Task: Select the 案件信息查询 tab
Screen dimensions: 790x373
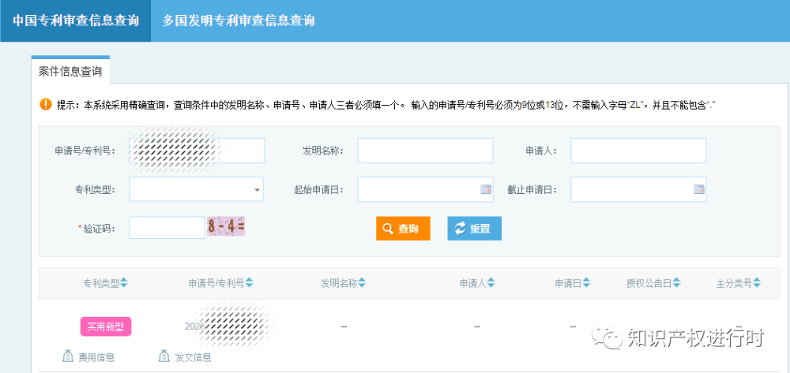Action: [x=70, y=71]
